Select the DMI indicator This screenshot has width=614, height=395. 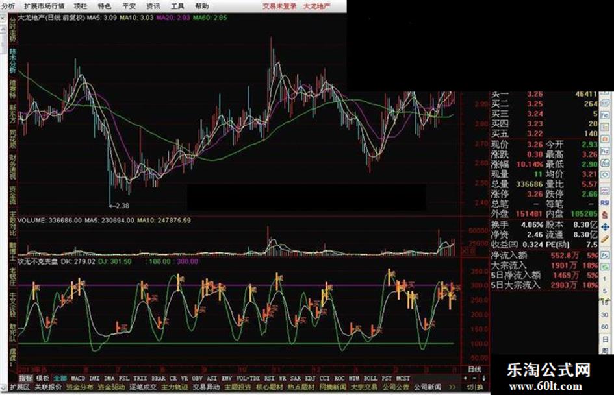pyautogui.click(x=94, y=378)
